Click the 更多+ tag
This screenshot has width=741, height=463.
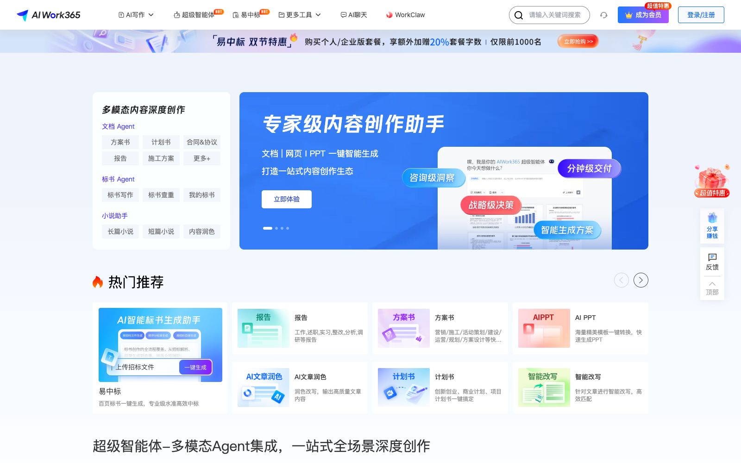[x=202, y=158]
